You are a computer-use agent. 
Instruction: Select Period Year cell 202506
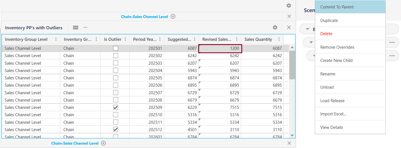coord(147,85)
